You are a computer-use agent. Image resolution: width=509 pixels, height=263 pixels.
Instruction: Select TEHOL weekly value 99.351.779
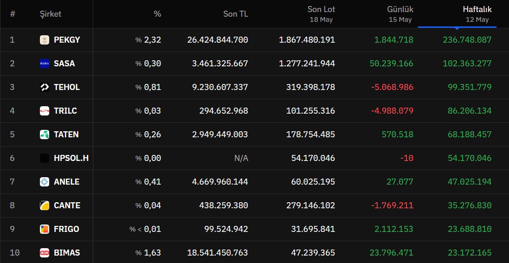tap(470, 87)
